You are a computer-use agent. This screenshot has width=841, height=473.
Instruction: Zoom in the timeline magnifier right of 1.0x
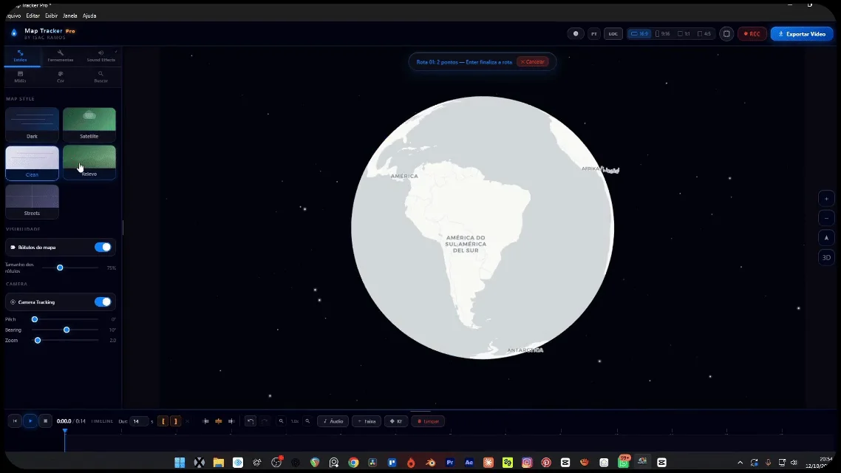pyautogui.click(x=307, y=421)
